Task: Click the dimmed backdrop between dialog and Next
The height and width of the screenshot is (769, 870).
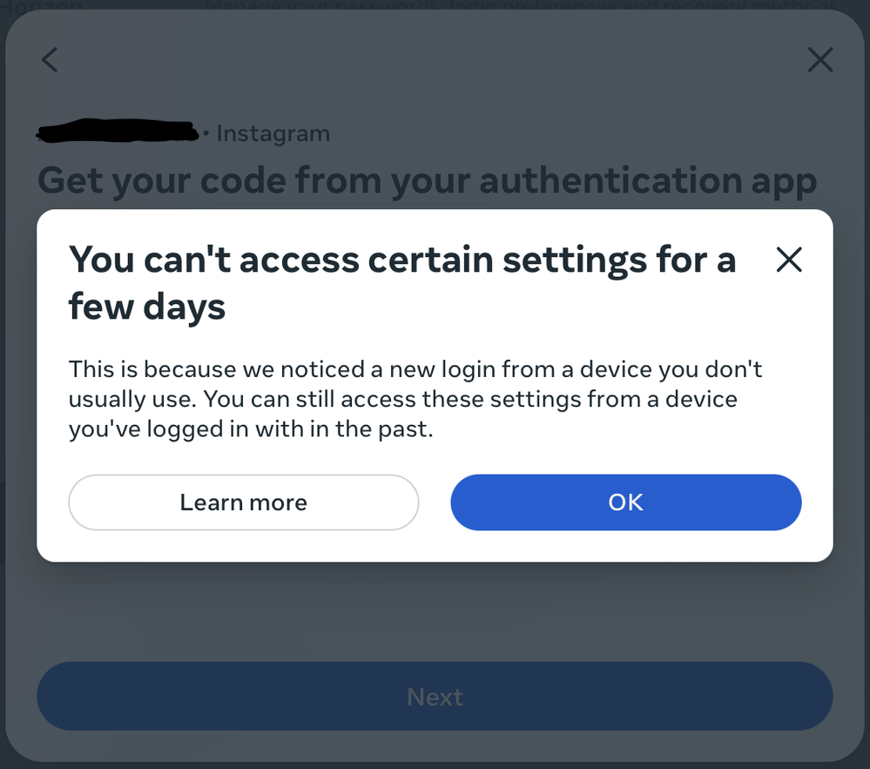Action: point(435,610)
